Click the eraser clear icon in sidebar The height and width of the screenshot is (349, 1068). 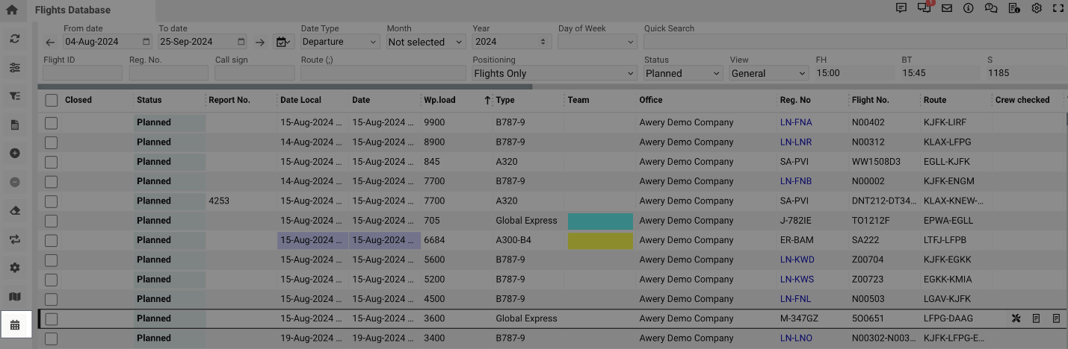pos(15,211)
